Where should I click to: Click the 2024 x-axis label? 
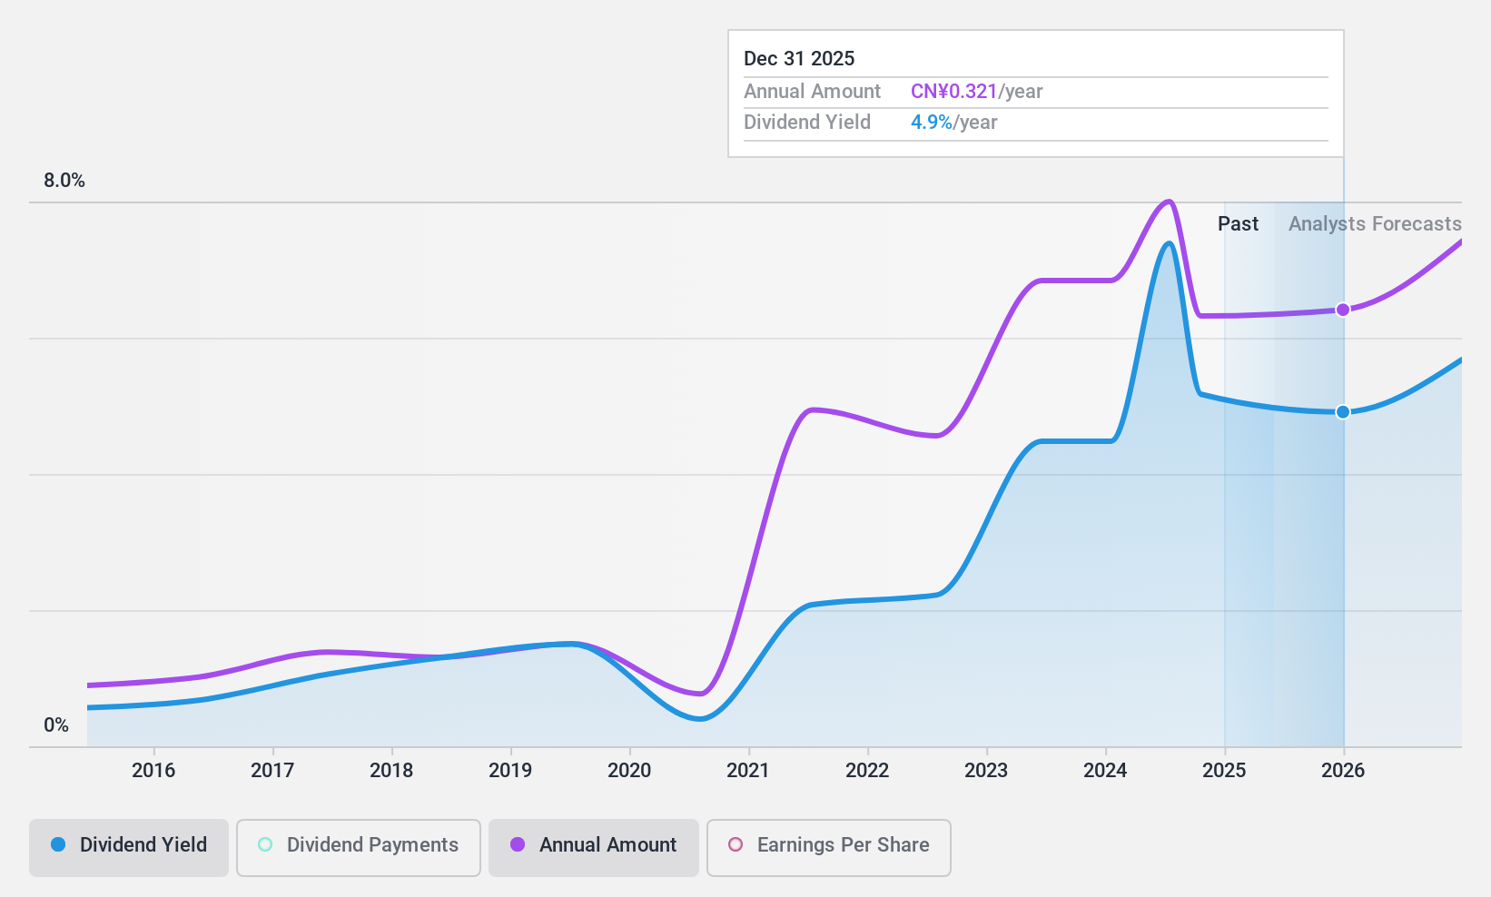[1105, 771]
